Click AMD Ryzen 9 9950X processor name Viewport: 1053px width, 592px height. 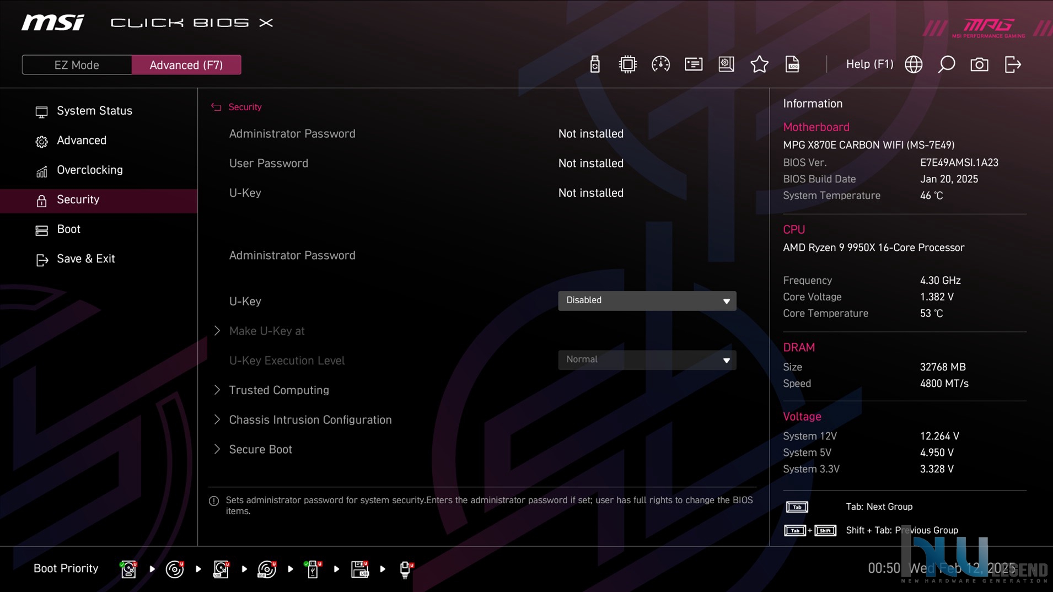point(873,247)
